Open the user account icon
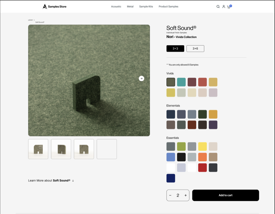The image size is (275, 214). coord(224,7)
